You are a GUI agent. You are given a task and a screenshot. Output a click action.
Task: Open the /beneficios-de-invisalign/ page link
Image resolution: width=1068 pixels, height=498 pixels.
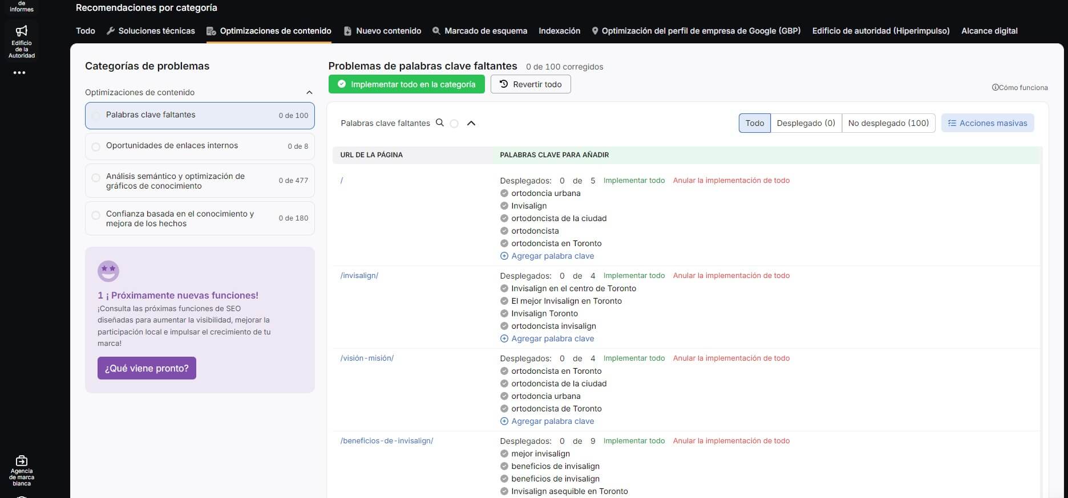click(387, 440)
